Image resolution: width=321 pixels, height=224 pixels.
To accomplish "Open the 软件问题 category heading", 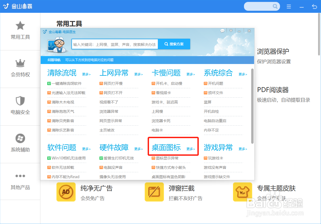I will 62,147.
